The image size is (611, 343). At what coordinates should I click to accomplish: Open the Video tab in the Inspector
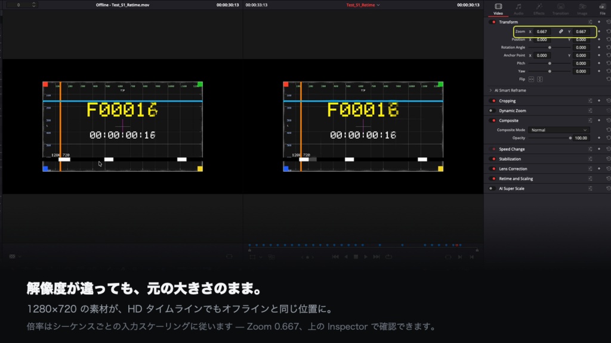[498, 8]
